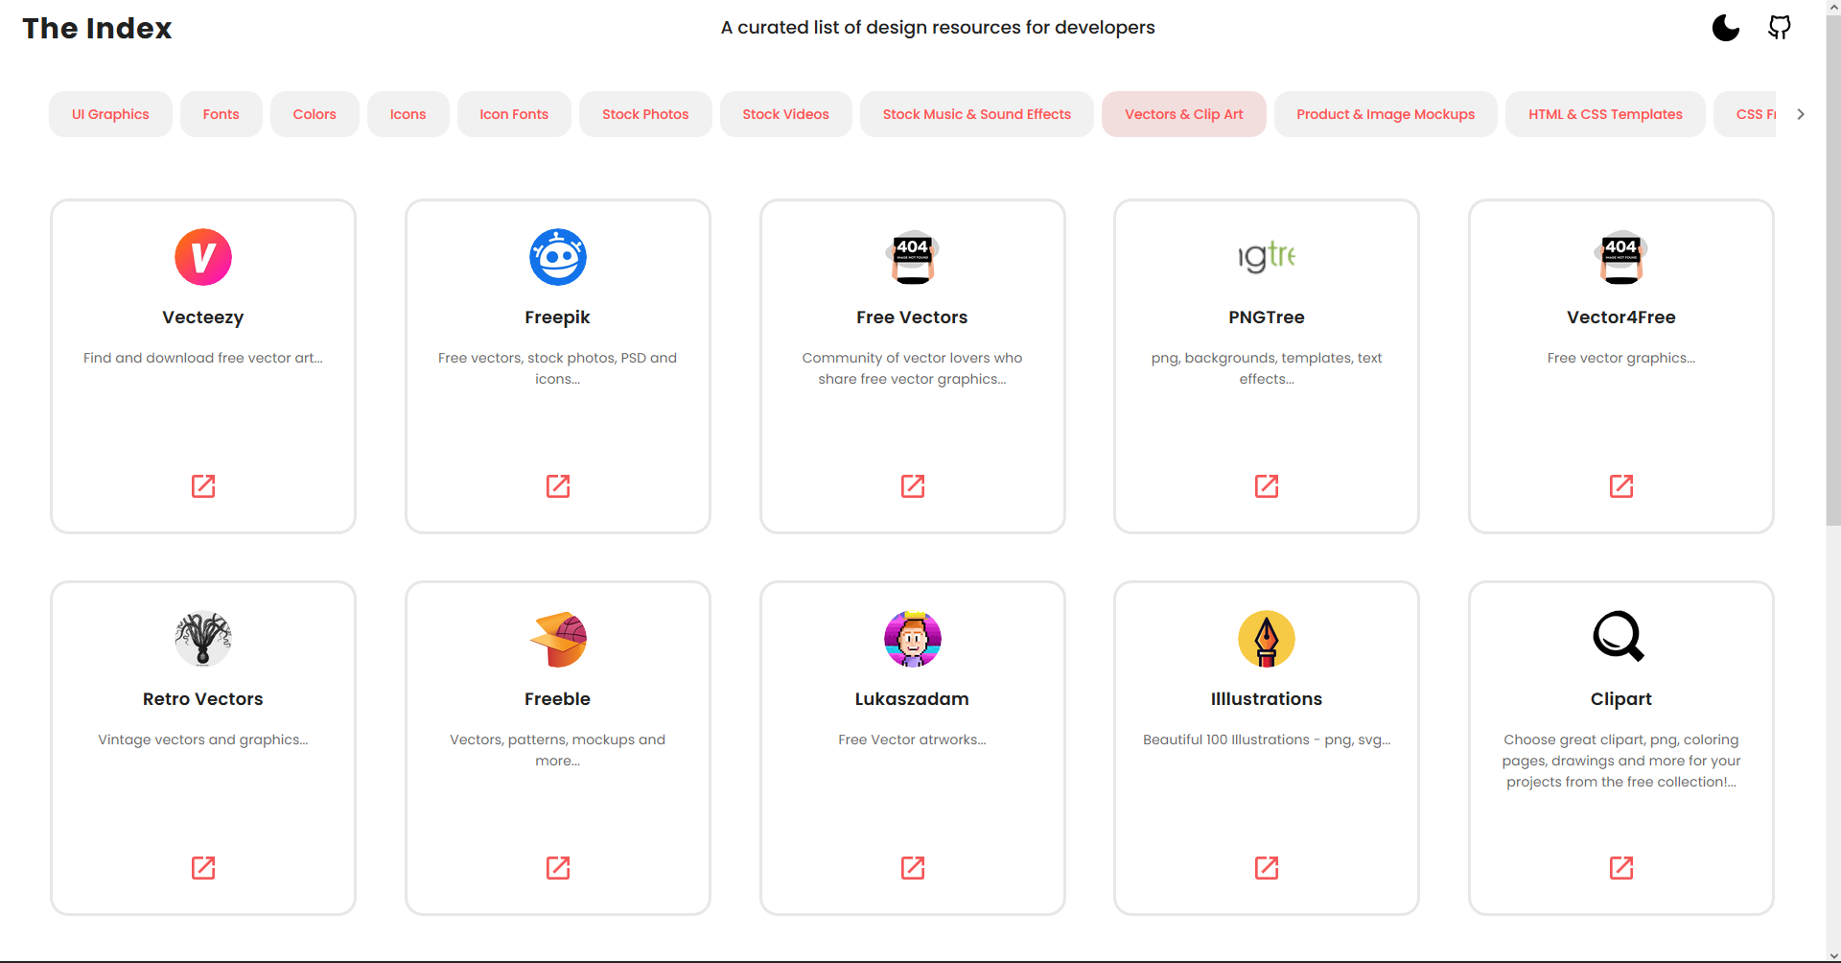
Task: Switch to the Icons tab
Action: [x=408, y=114]
